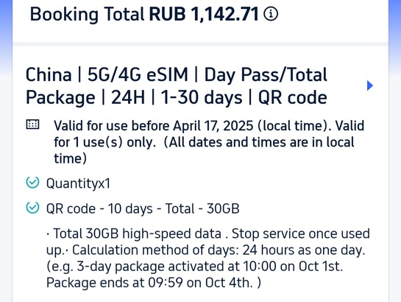The width and height of the screenshot is (401, 302).
Task: Tap the Calculation method of days note
Action: pos(219,250)
